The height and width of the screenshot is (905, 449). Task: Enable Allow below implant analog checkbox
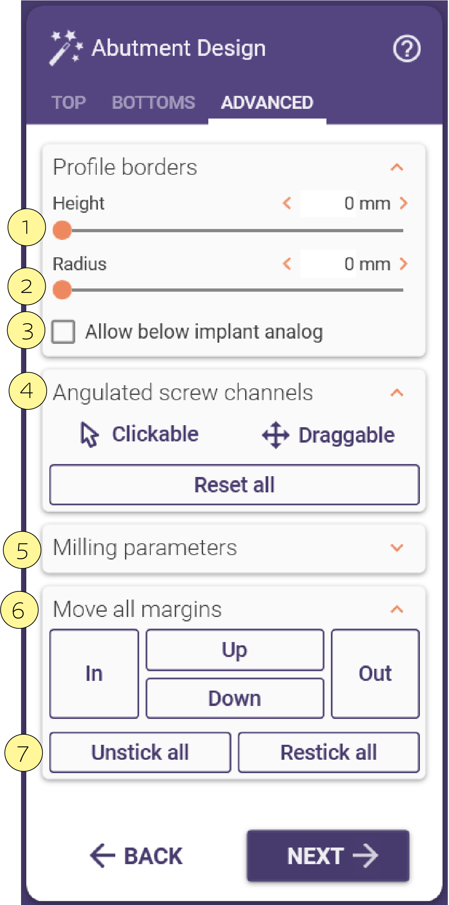(x=63, y=332)
